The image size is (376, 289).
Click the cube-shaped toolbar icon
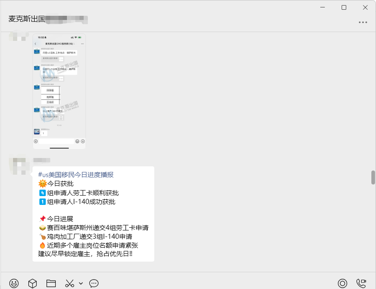pos(32,283)
